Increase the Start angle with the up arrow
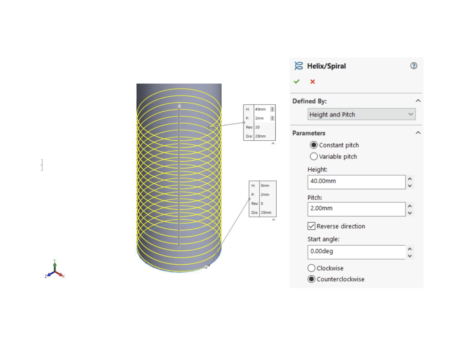Image resolution: width=466 pixels, height=341 pixels. click(x=410, y=249)
